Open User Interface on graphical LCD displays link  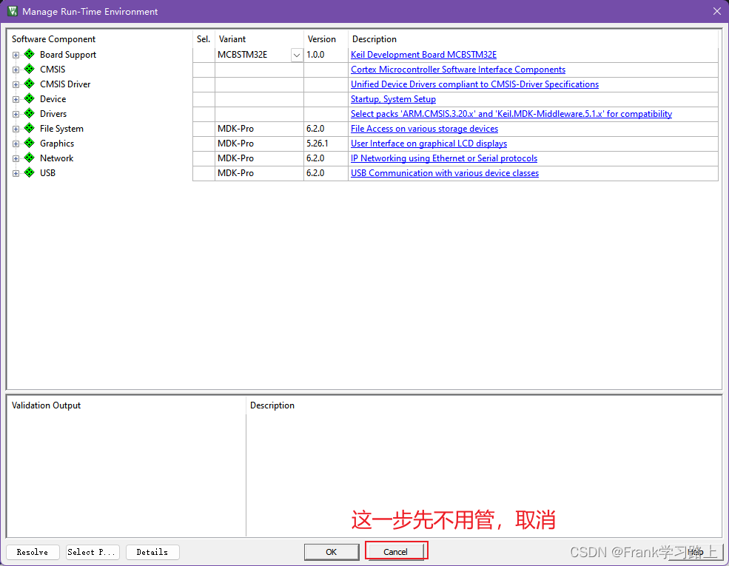click(x=429, y=144)
